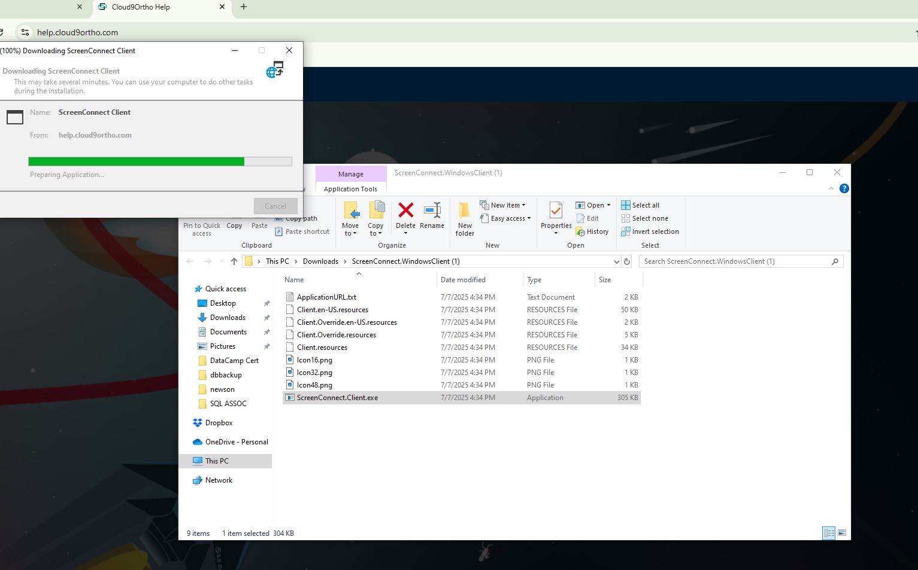Select the Manage ribbon tab
Image resolution: width=918 pixels, height=570 pixels.
351,174
